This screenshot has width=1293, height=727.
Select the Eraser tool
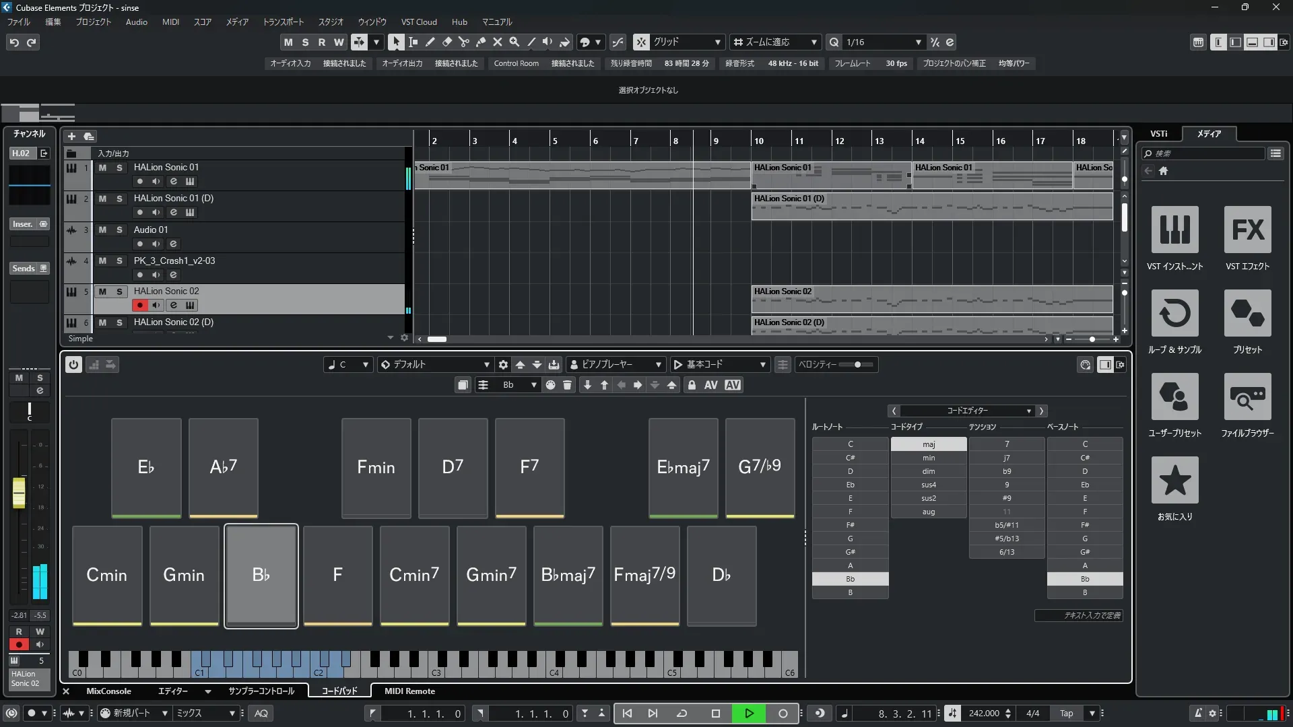click(446, 42)
